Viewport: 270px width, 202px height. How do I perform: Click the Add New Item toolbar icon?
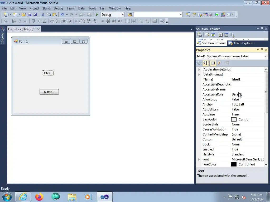pos(15,15)
